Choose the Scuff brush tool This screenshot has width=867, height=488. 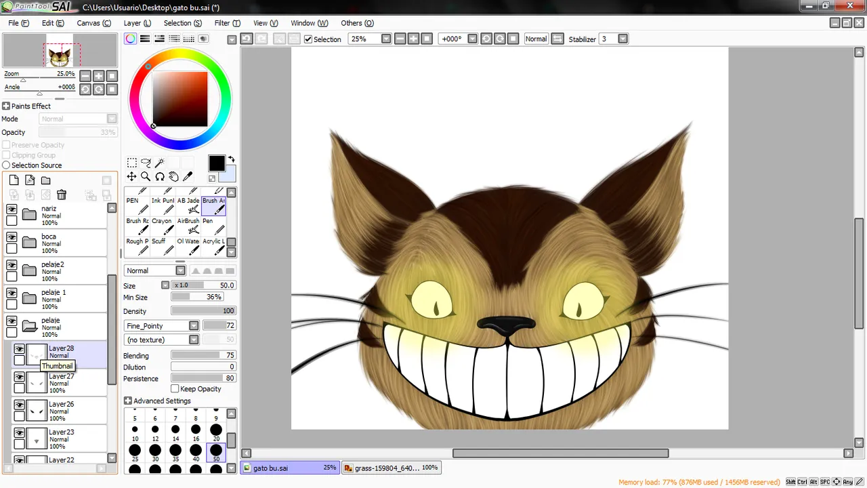(162, 245)
